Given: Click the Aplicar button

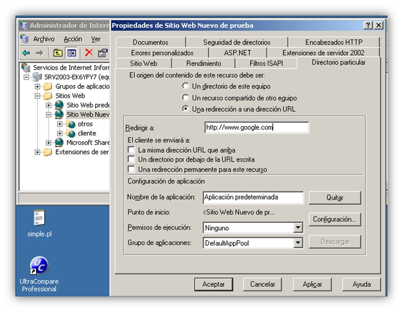Looking at the screenshot, I should tap(312, 284).
